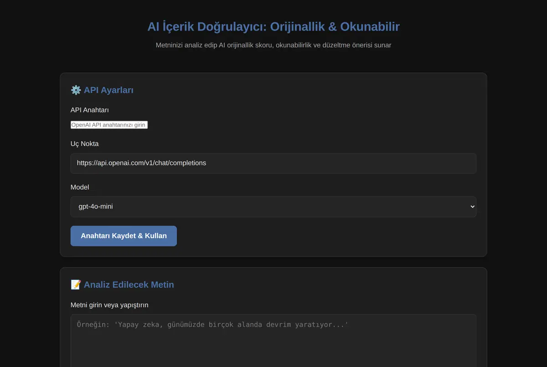The height and width of the screenshot is (367, 547).
Task: Click the gear icon beside API Ayarları
Action: pyautogui.click(x=76, y=90)
